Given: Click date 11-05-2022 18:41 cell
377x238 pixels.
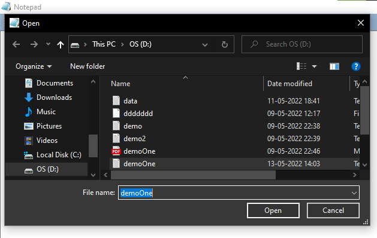Looking at the screenshot, I should 293,101.
